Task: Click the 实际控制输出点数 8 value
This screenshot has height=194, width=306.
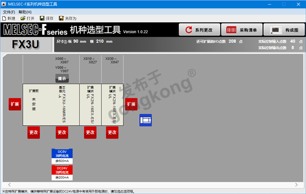Action: click(x=293, y=47)
